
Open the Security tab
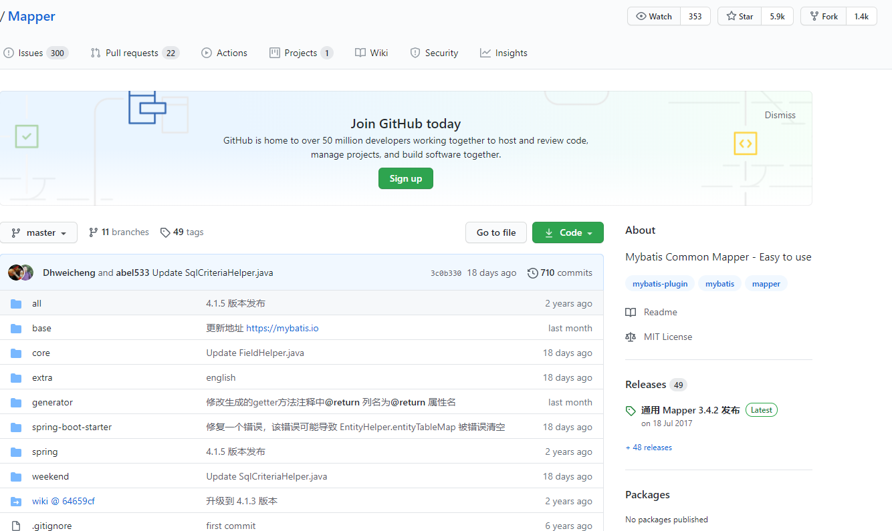tap(435, 53)
